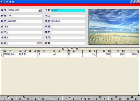Open the 查詢 (search) tool
140x101 pixels.
click(101, 97)
